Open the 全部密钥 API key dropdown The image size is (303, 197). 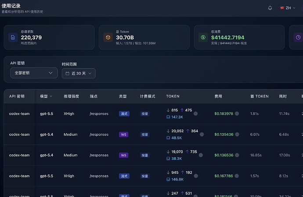click(x=34, y=73)
